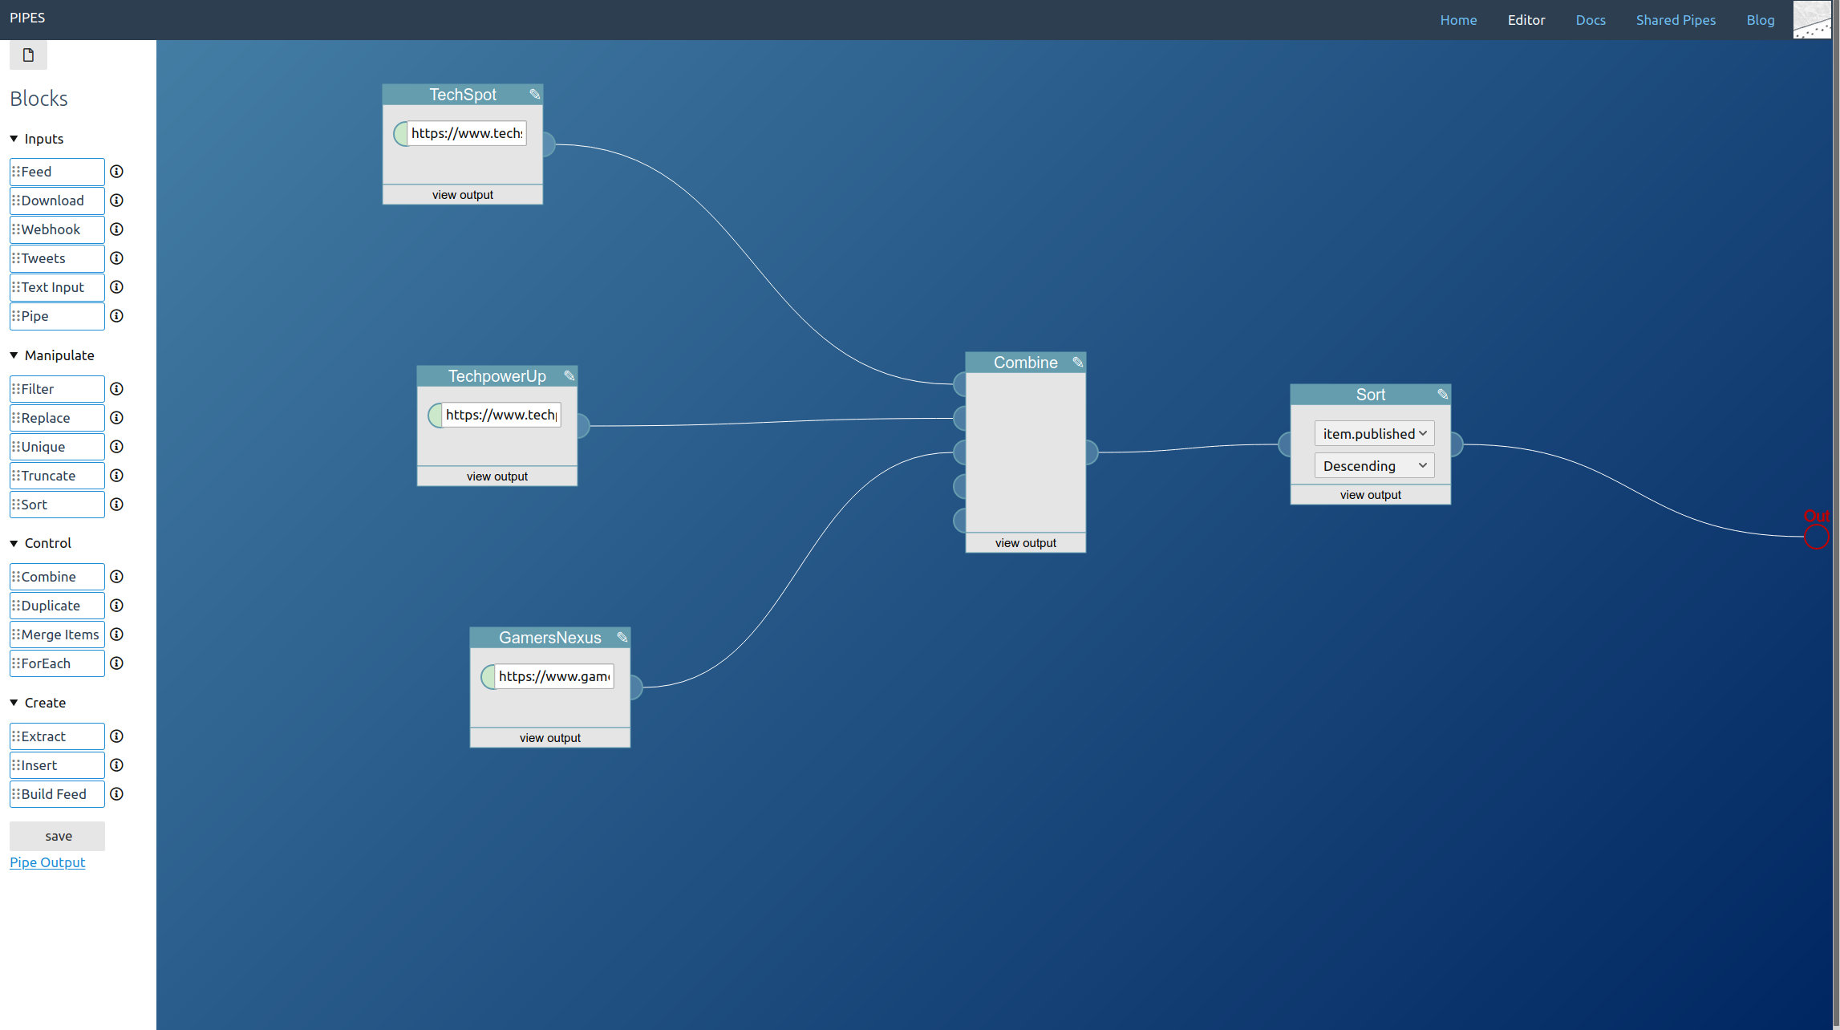
Task: Click the user avatar thumbnail
Action: point(1812,19)
